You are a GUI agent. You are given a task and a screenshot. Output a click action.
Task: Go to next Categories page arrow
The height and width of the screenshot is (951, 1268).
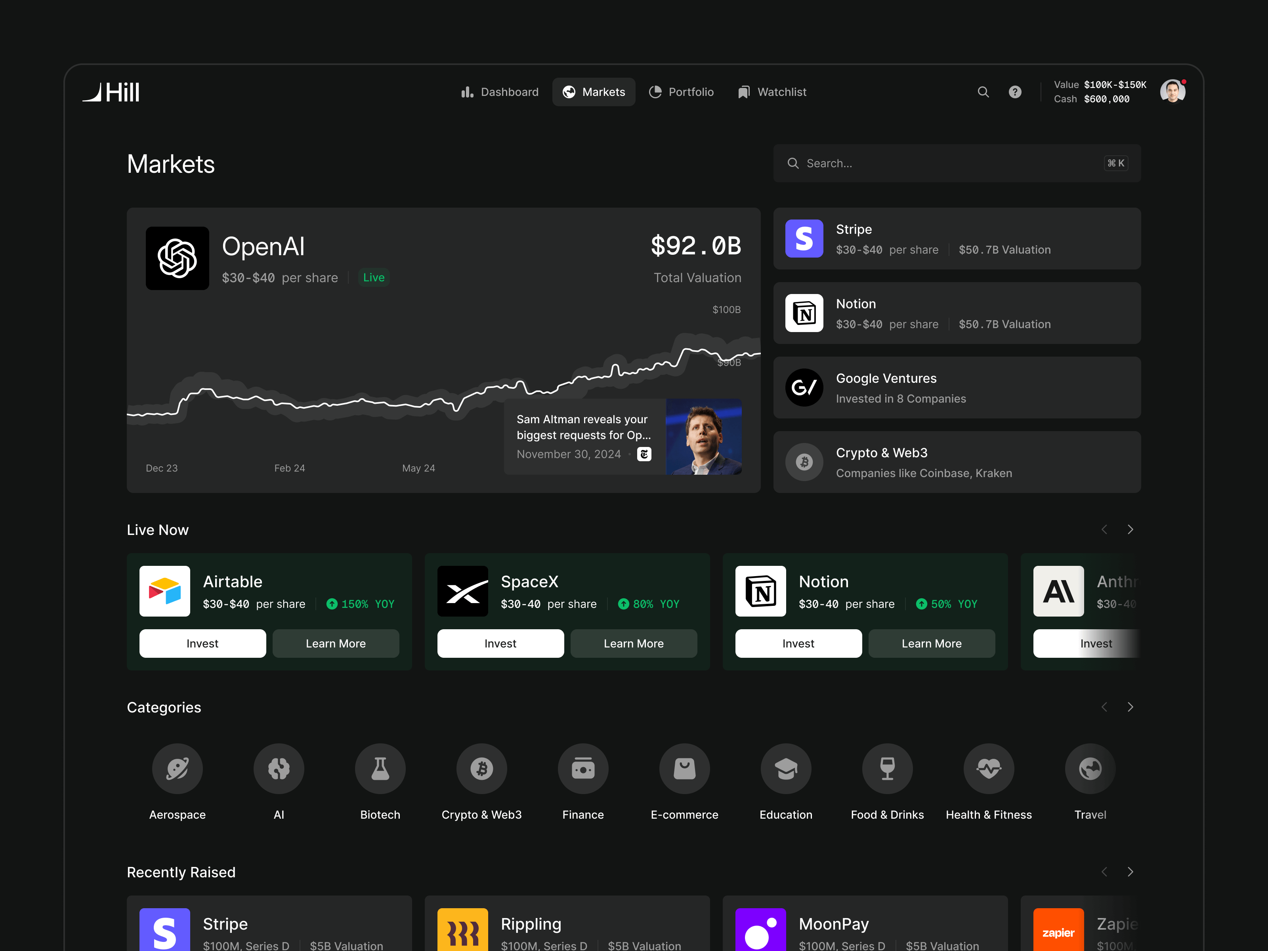click(x=1130, y=707)
